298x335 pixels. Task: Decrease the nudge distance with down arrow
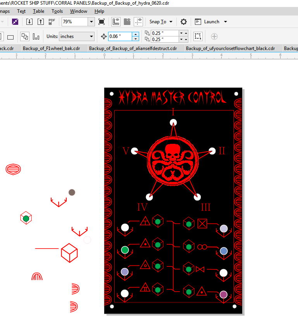point(136,39)
